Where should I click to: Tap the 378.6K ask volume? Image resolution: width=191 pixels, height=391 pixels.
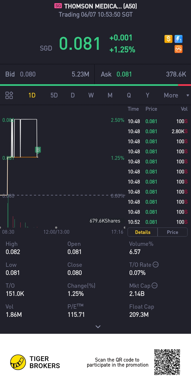pyautogui.click(x=176, y=74)
